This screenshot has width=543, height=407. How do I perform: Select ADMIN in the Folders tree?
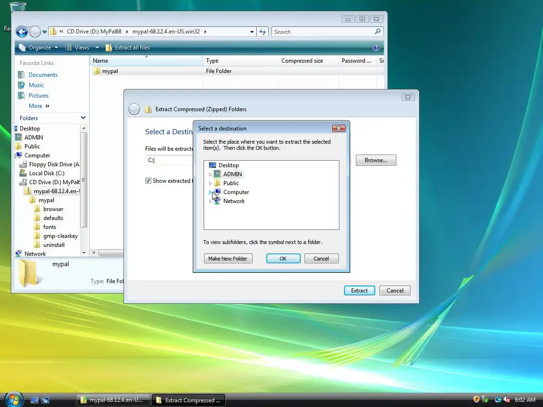(33, 138)
